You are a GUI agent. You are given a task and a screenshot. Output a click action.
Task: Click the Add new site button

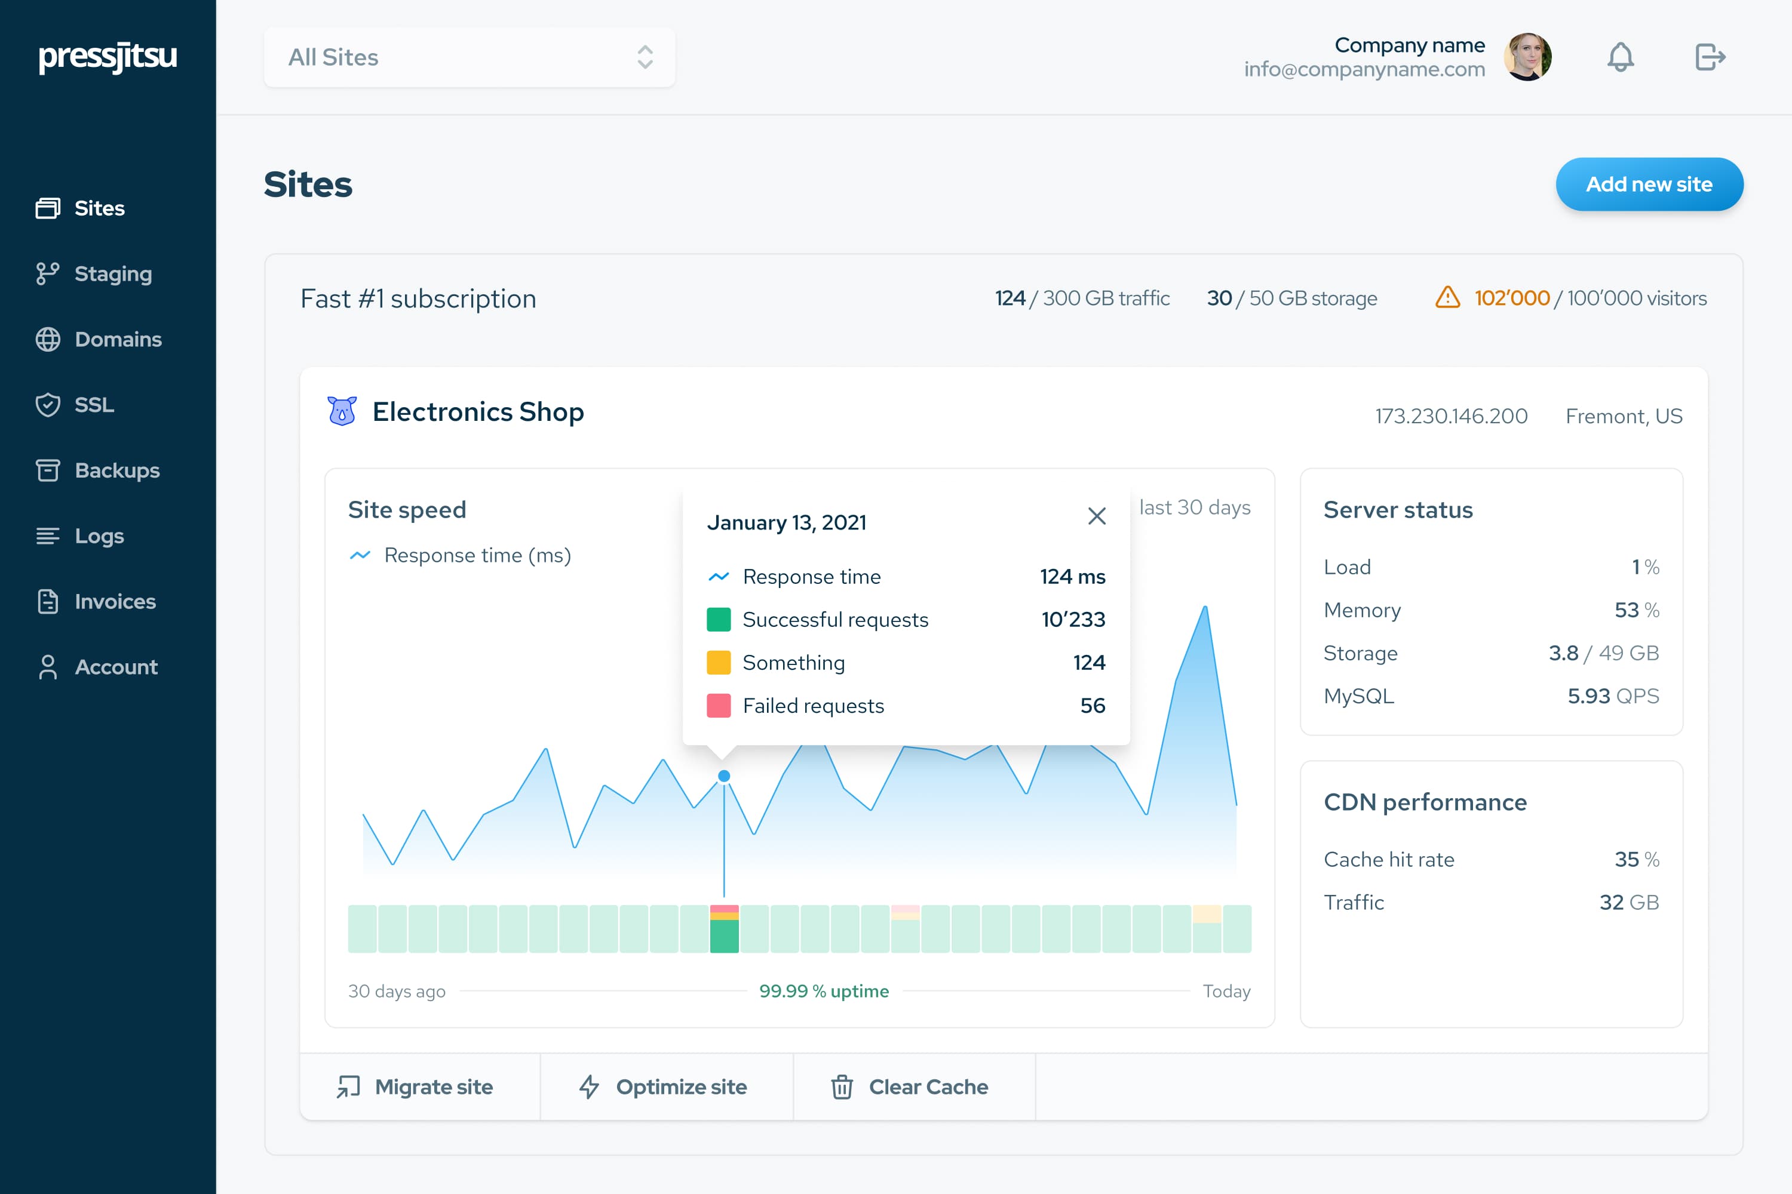1648,184
